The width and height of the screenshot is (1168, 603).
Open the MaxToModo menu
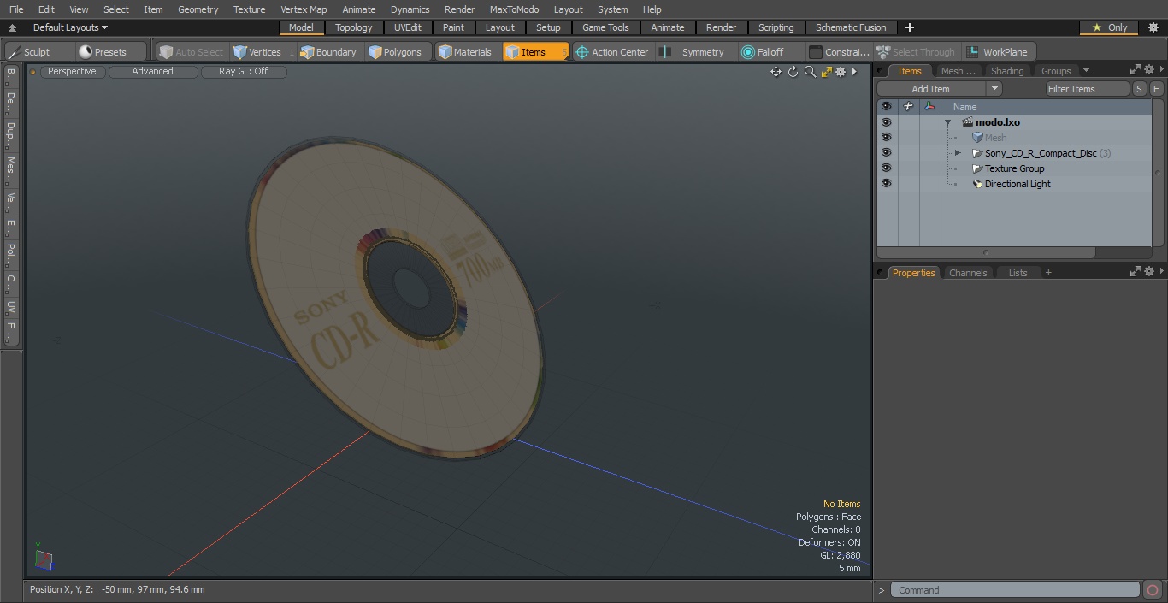514,9
